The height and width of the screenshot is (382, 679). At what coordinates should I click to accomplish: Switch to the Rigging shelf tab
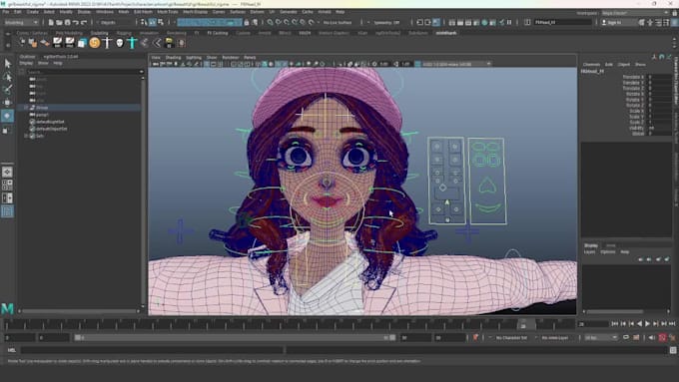click(x=124, y=33)
